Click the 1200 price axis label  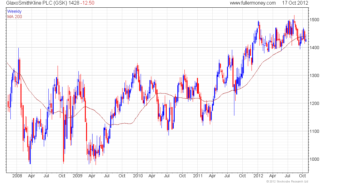(x=314, y=103)
